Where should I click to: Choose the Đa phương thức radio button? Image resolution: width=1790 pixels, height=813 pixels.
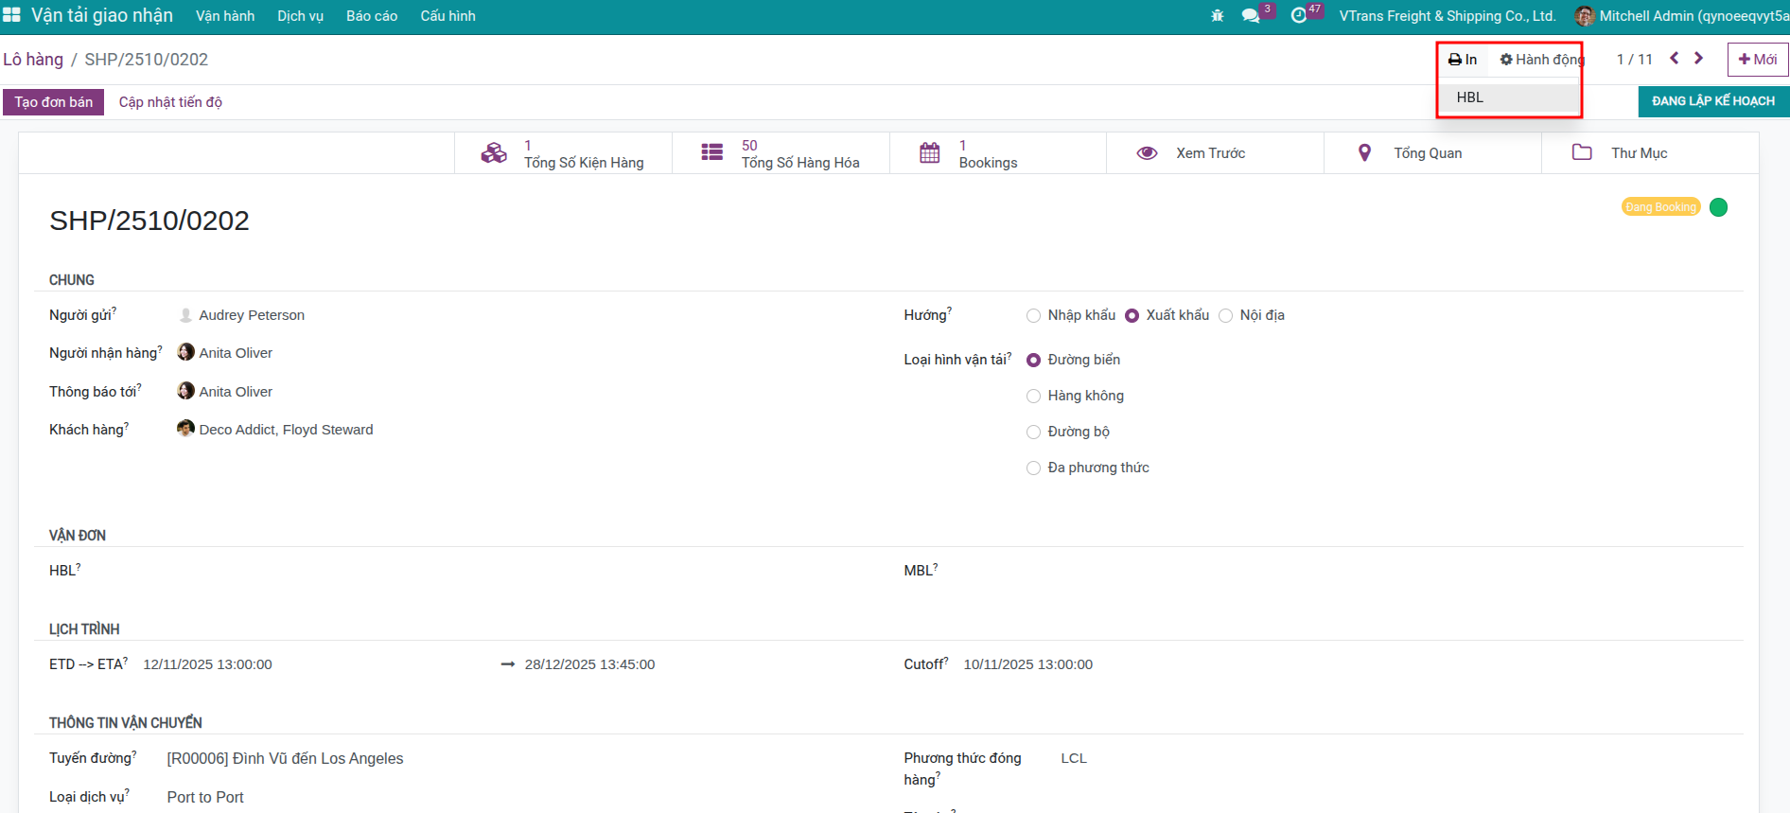click(1033, 468)
